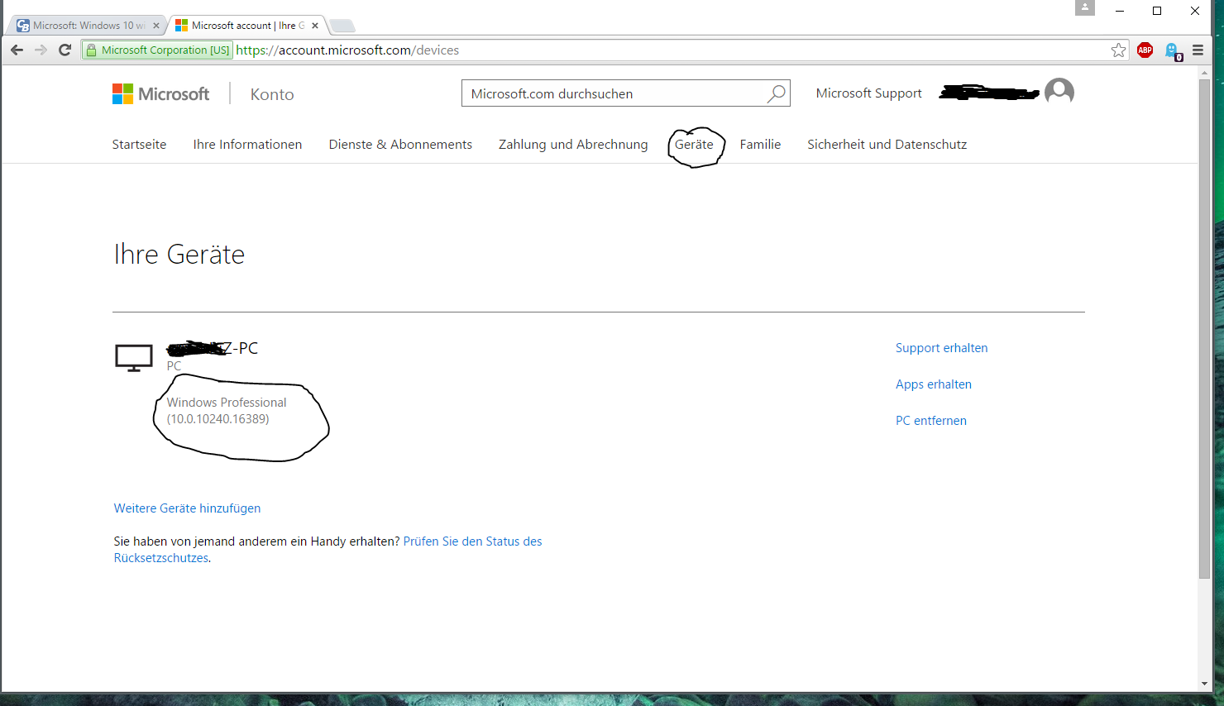Click the Apps erhalten link
Screen dimensions: 1224x706
coord(934,384)
